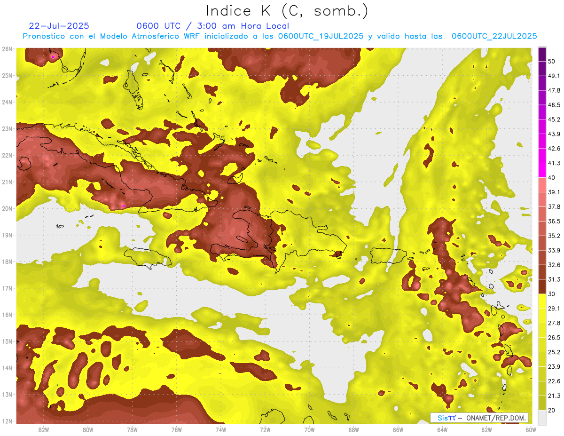Image resolution: width=564 pixels, height=436 pixels.
Task: Click the colorbar value '35.2'
Action: 554,236
